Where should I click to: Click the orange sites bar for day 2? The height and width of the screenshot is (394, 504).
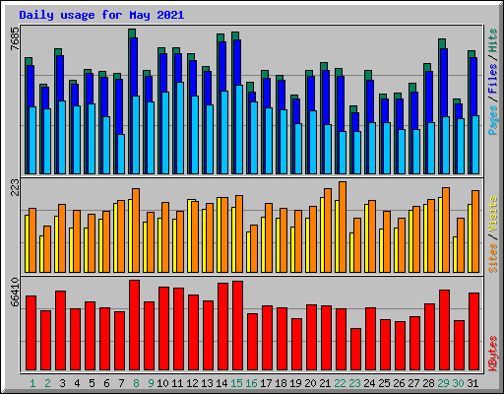click(x=47, y=249)
